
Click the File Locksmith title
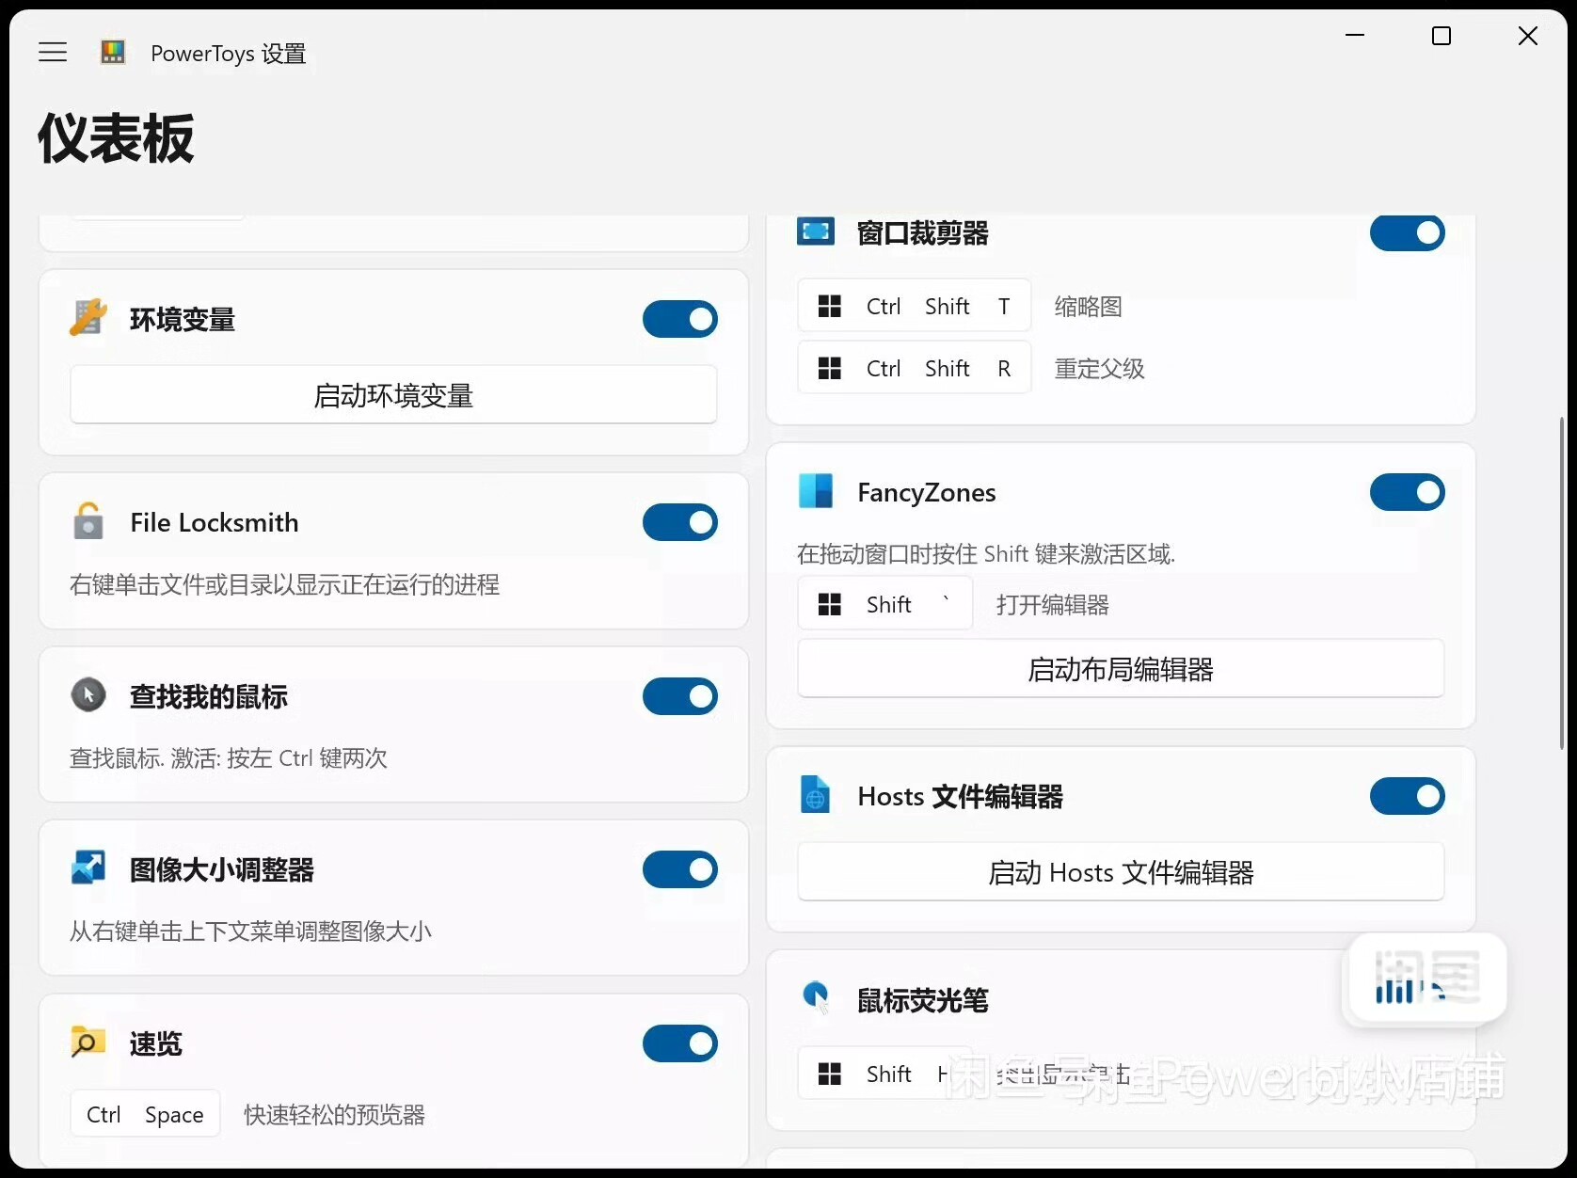215,522
